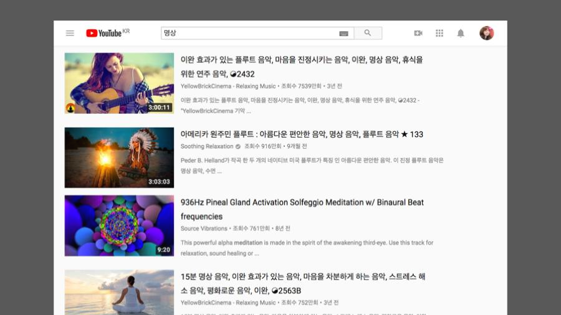
Task: Click the 조회수 7539만회 view count
Action: coord(301,86)
